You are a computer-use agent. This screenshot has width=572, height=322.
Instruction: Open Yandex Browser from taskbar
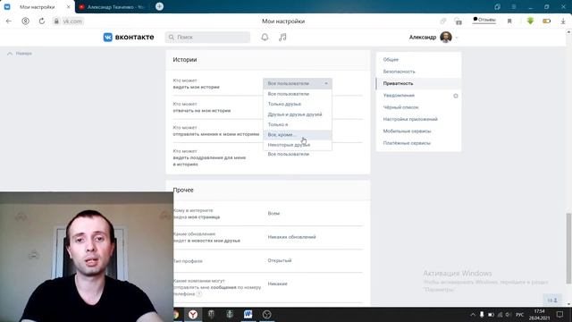(x=193, y=314)
